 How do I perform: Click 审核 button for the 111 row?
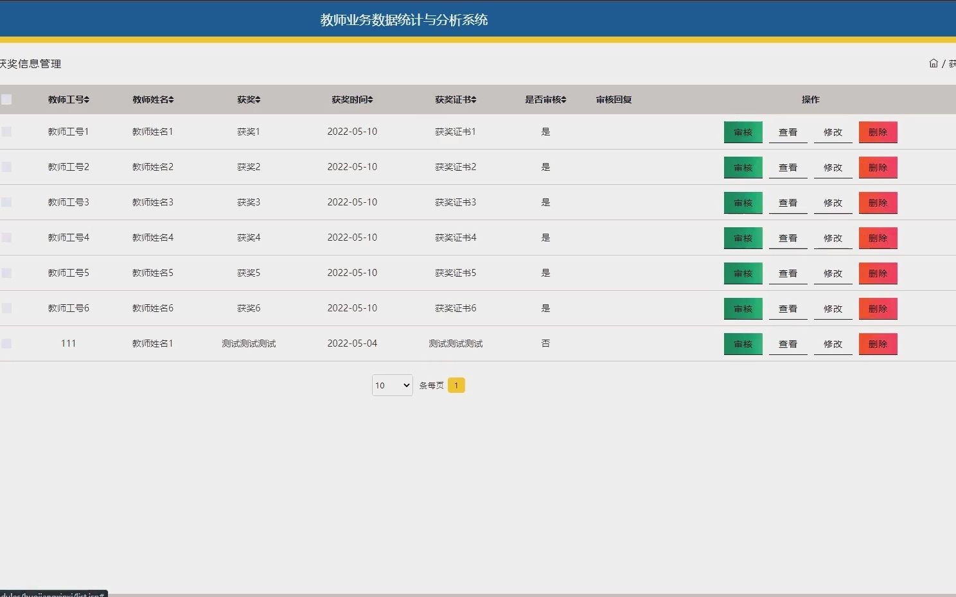[743, 344]
